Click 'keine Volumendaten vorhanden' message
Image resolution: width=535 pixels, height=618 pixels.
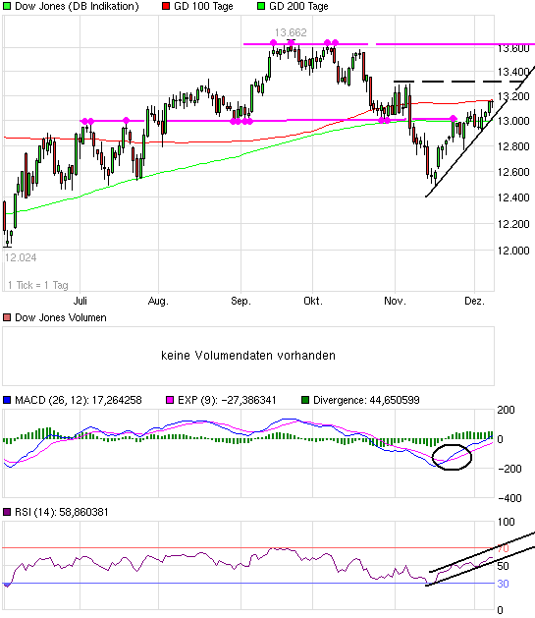(x=248, y=356)
